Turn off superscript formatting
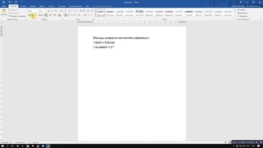The width and height of the screenshot is (263, 148). tap(46, 15)
